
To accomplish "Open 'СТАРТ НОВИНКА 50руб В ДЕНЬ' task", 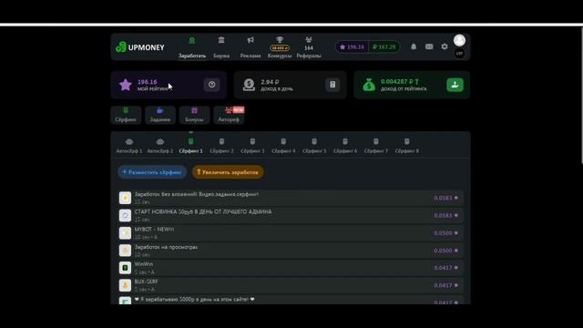I will [x=291, y=215].
